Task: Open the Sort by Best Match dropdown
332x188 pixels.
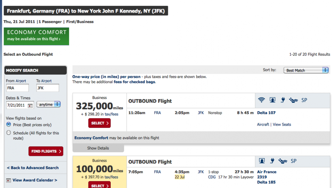Action: pyautogui.click(x=306, y=70)
